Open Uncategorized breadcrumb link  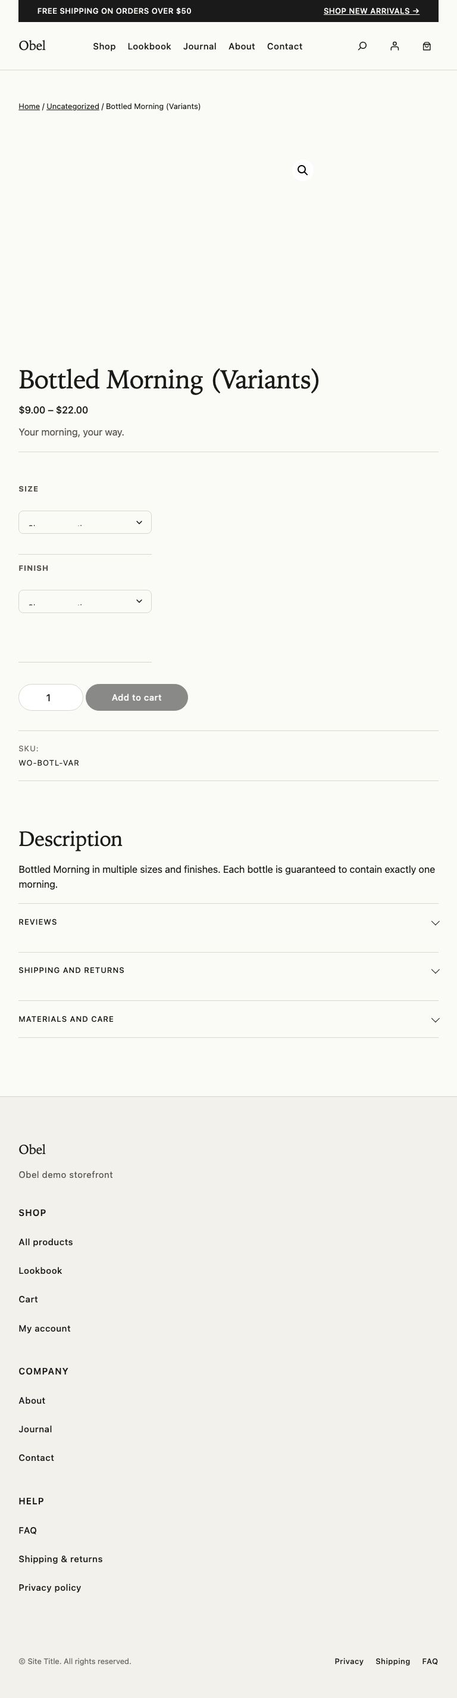click(73, 106)
